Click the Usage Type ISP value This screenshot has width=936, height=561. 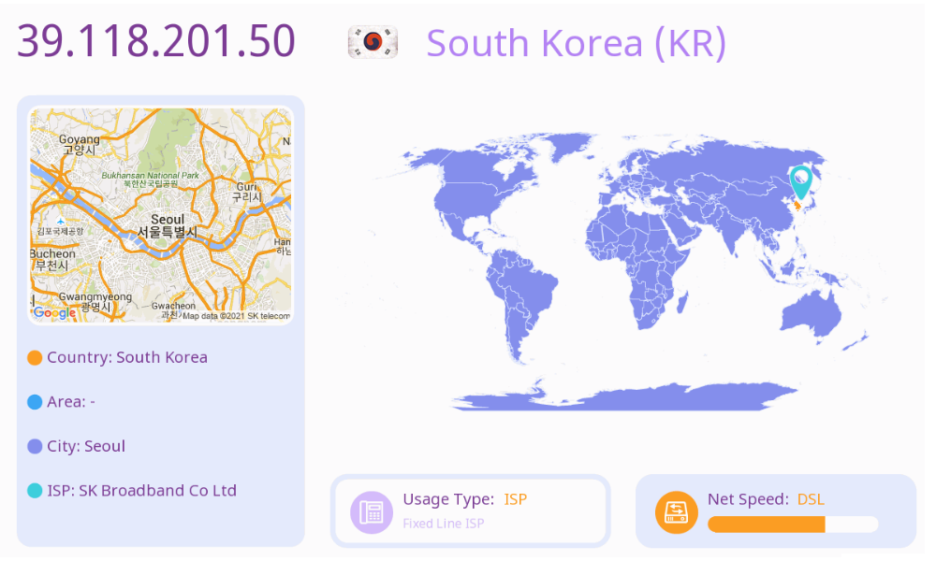pyautogui.click(x=516, y=499)
